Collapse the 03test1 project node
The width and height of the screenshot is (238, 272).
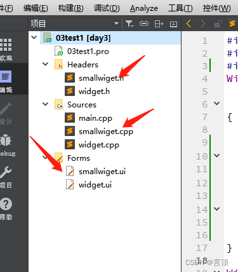pos(34,37)
